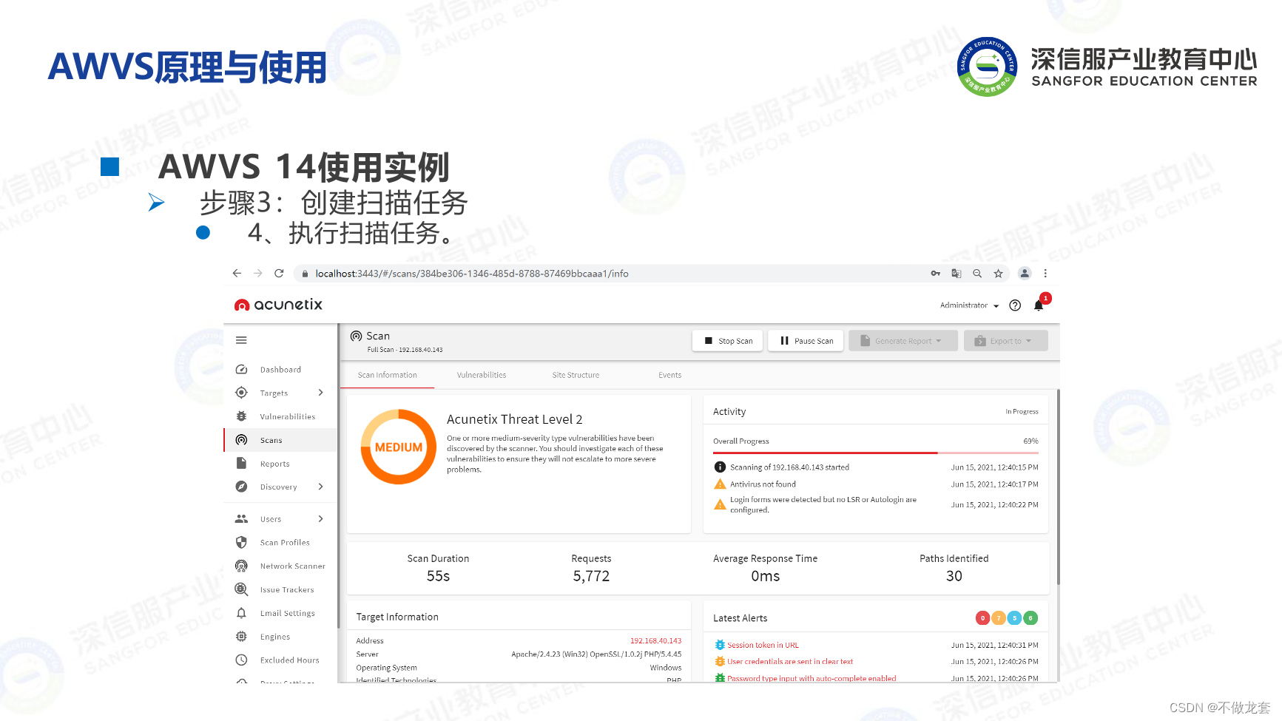Click the translate page icon
This screenshot has width=1282, height=721.
(x=957, y=274)
